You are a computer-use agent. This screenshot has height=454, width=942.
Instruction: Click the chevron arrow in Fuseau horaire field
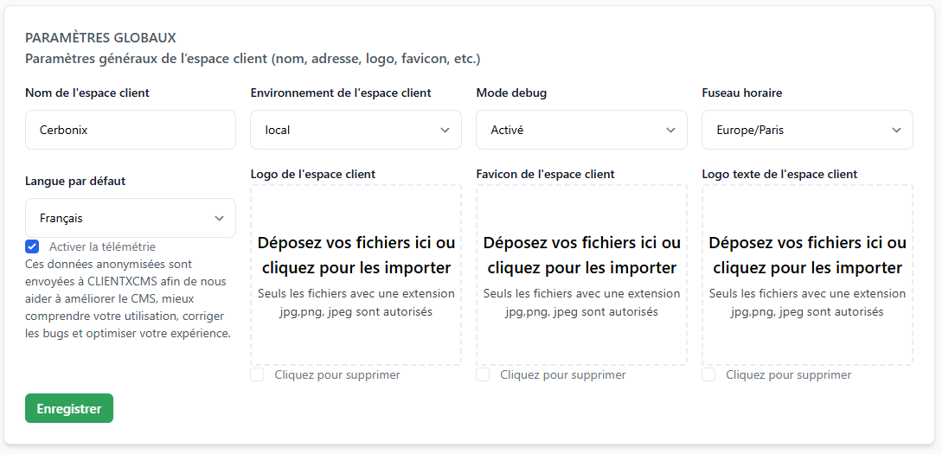click(896, 131)
